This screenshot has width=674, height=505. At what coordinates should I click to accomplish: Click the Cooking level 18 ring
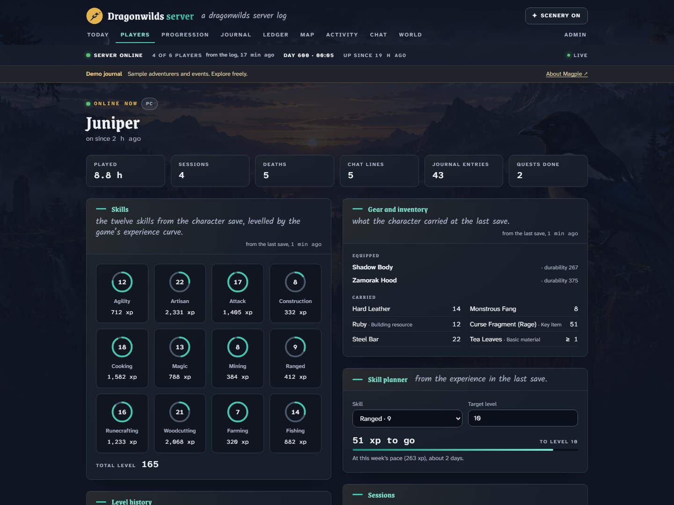tap(122, 347)
